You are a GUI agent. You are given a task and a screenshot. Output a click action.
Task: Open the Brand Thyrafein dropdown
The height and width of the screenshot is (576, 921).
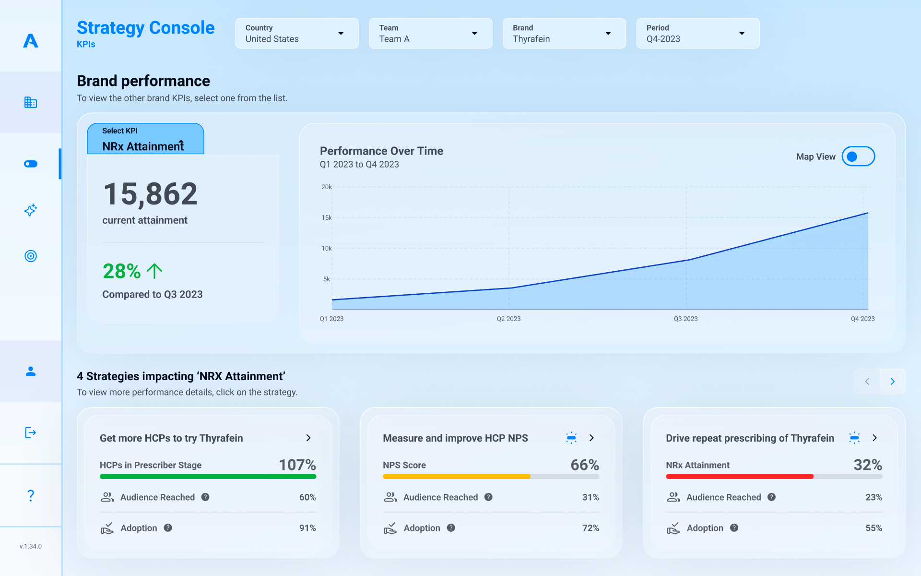(564, 34)
